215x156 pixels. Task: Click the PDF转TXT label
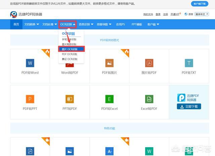tap(189, 73)
